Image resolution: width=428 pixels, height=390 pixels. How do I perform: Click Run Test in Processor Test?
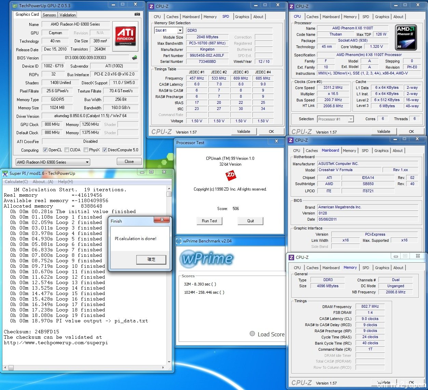(209, 221)
